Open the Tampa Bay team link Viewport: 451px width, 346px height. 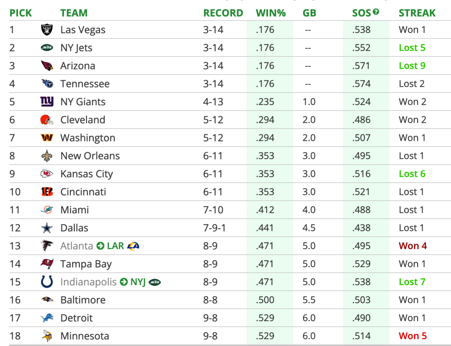pyautogui.click(x=86, y=264)
